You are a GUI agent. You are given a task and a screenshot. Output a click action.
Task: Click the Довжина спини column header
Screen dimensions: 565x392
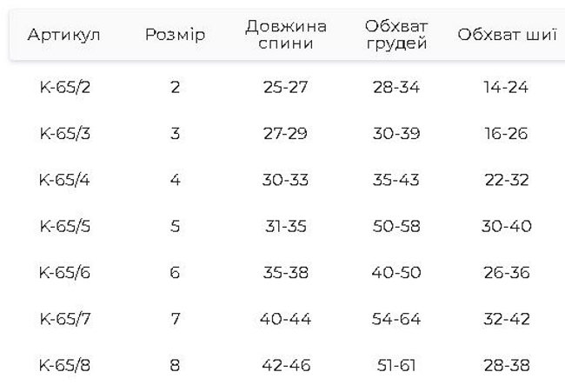[x=286, y=35]
